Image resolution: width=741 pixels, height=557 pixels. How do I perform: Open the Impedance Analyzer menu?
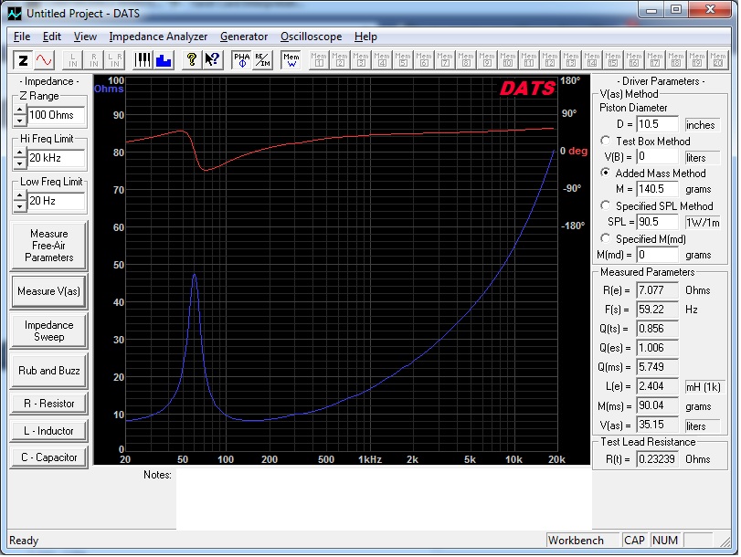pyautogui.click(x=158, y=37)
